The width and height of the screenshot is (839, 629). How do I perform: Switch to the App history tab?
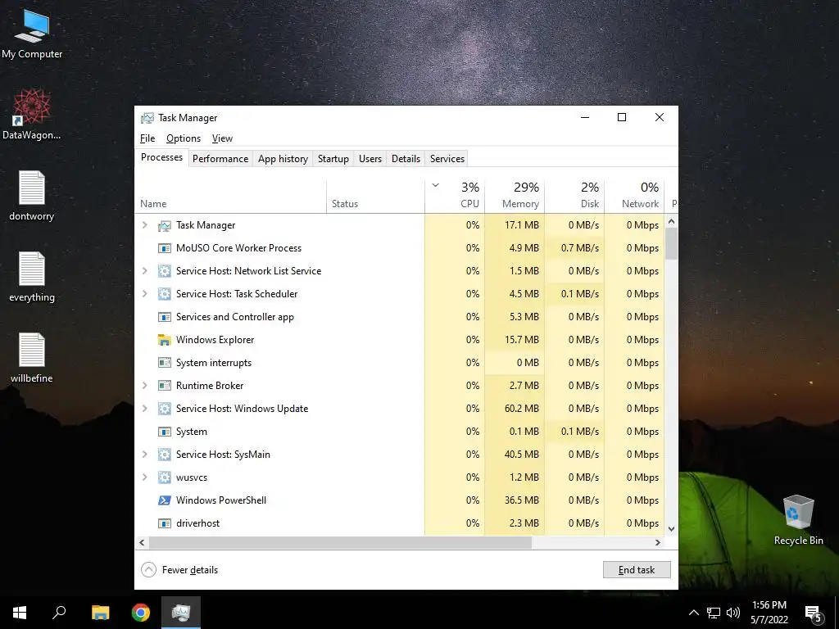(283, 159)
